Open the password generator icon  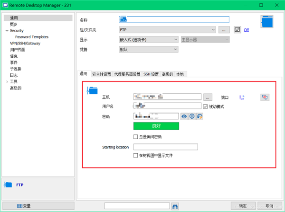[192, 116]
